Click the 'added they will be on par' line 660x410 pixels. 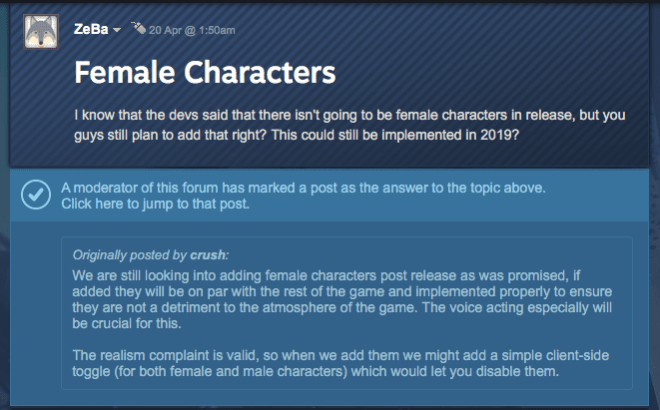[x=341, y=291]
